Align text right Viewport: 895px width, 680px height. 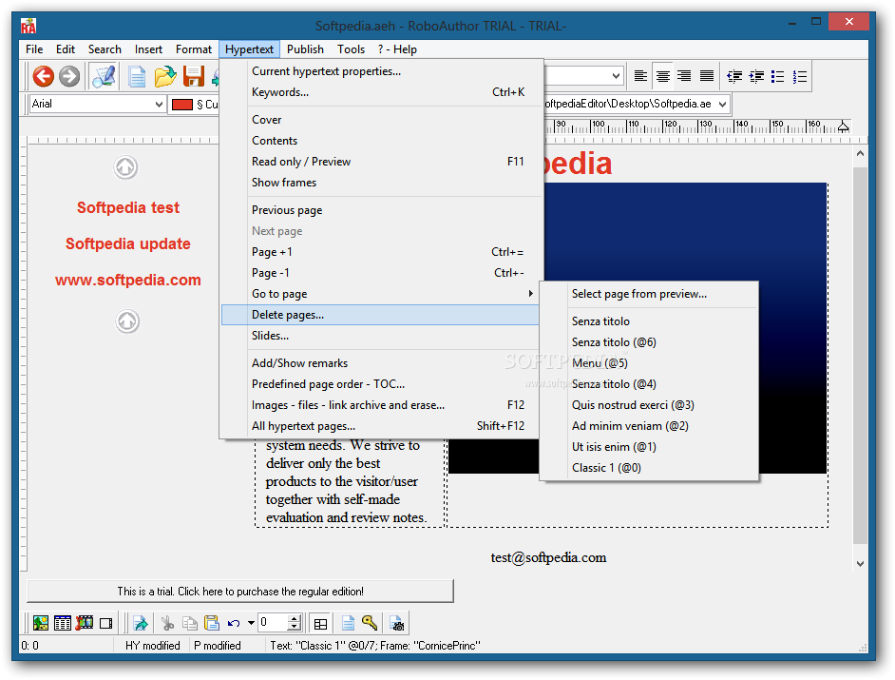click(684, 76)
